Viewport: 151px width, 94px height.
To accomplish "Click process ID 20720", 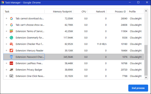I will pyautogui.click(x=124, y=70).
